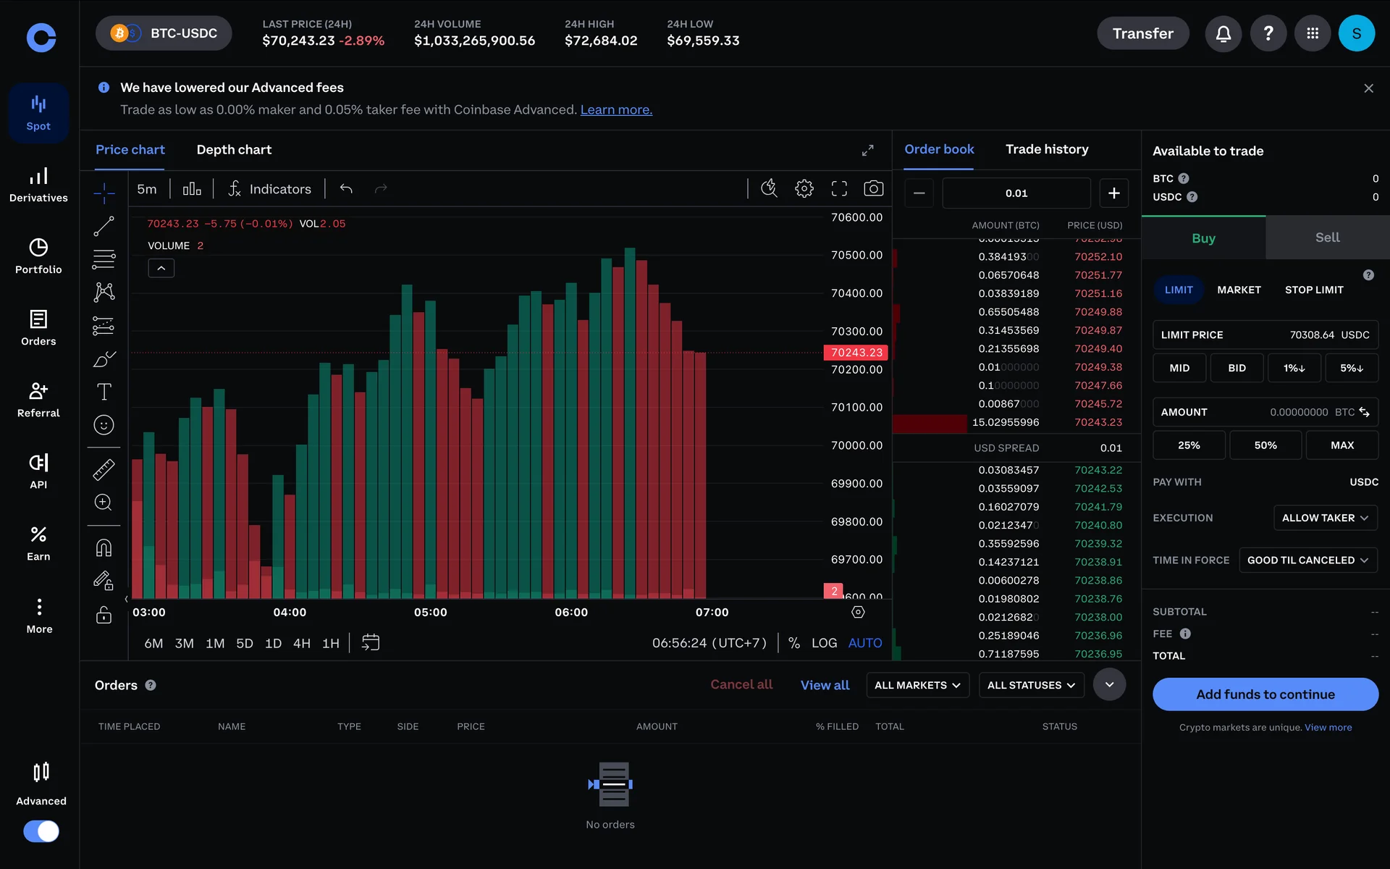Open the ALLOW TAKER execution dropdown

[x=1325, y=518]
